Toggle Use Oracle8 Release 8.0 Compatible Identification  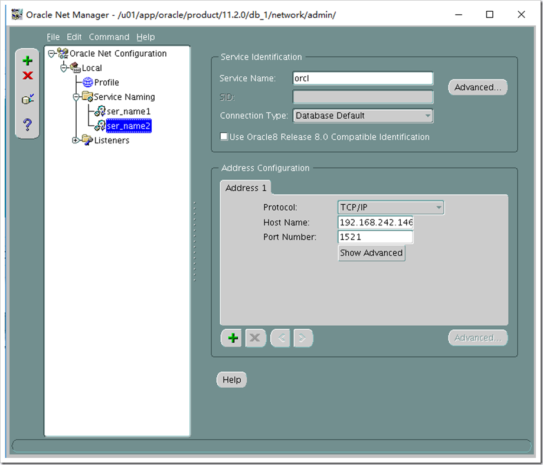coord(224,136)
